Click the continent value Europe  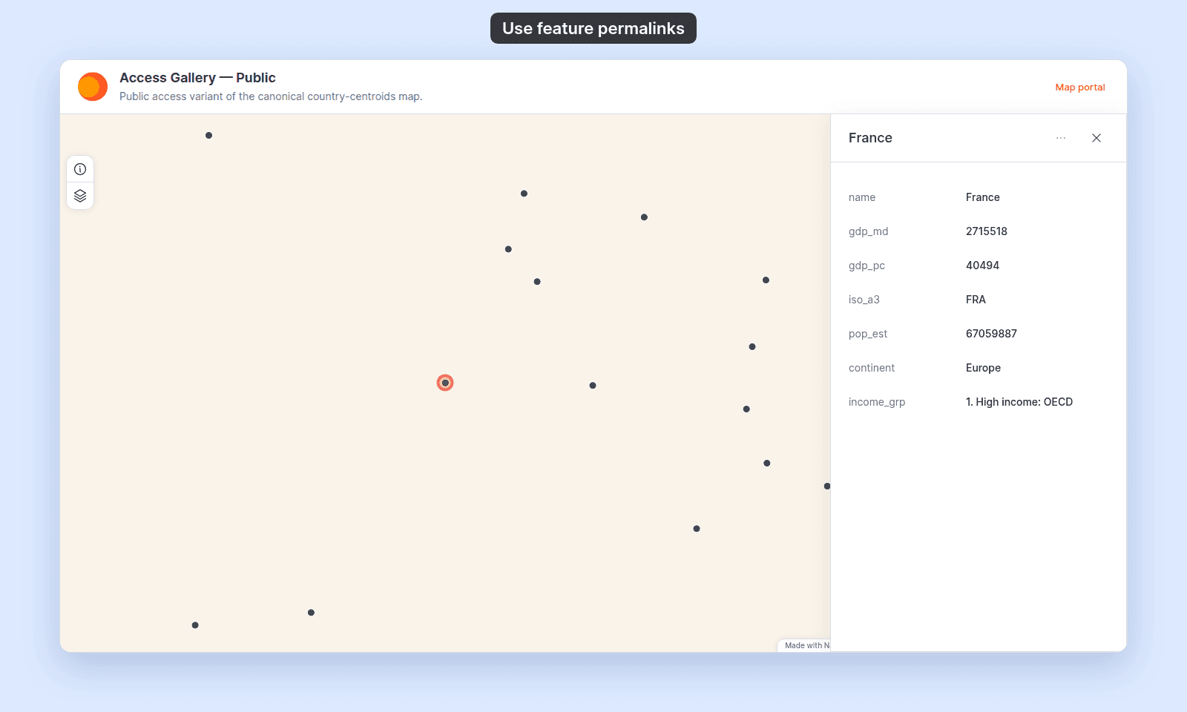pyautogui.click(x=983, y=368)
